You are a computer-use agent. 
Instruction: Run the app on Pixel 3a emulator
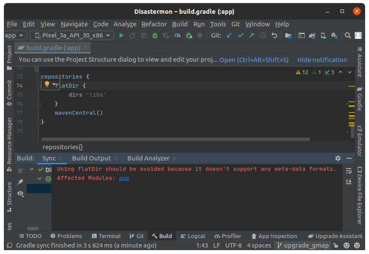pyautogui.click(x=121, y=35)
